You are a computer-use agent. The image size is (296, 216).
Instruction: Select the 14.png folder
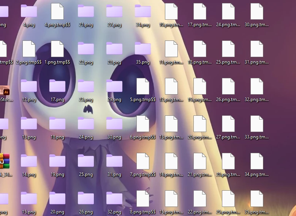(29, 161)
